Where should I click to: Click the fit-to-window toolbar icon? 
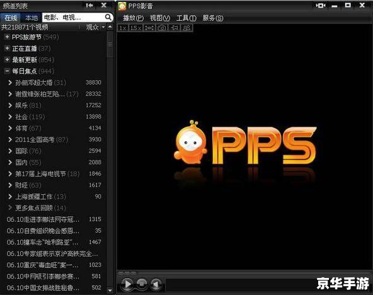click(149, 28)
